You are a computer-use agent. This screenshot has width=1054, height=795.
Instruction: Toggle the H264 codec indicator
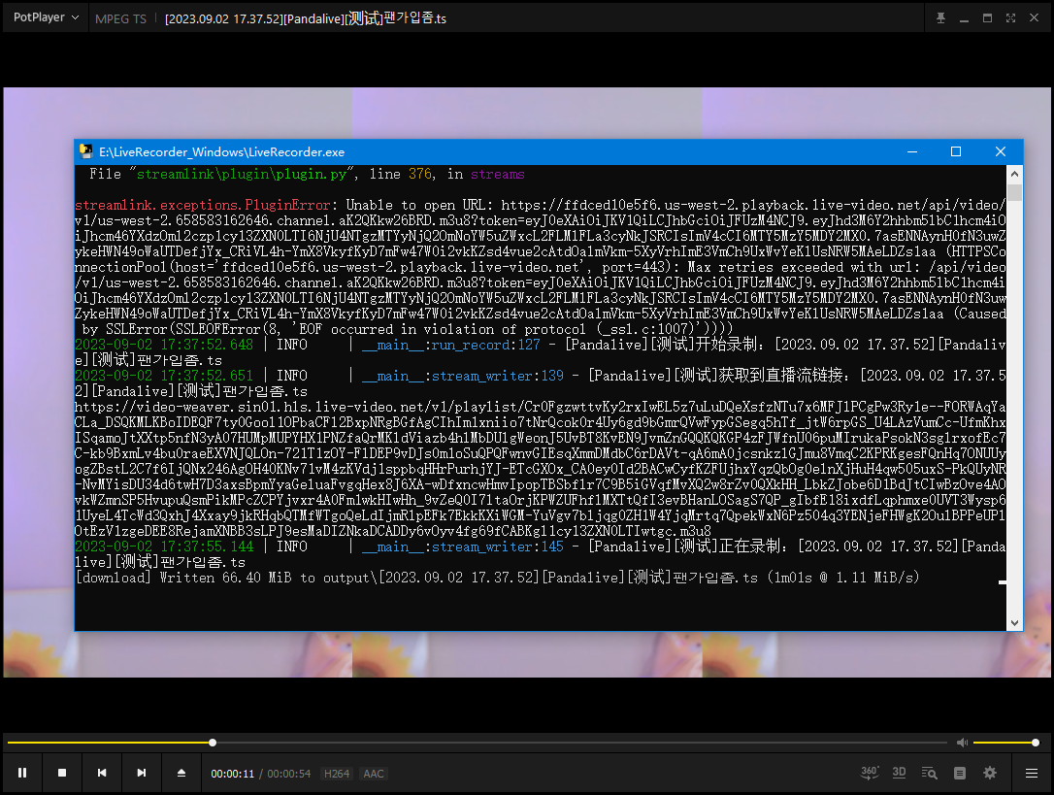tap(336, 773)
